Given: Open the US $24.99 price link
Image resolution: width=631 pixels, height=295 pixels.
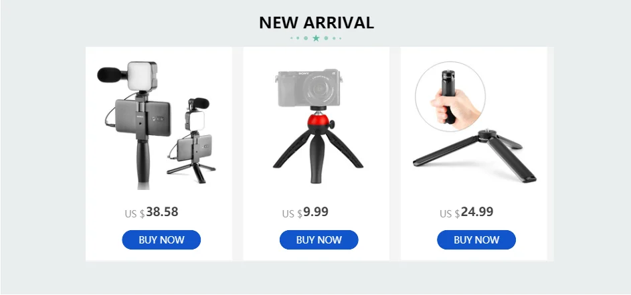Looking at the screenshot, I should point(466,212).
